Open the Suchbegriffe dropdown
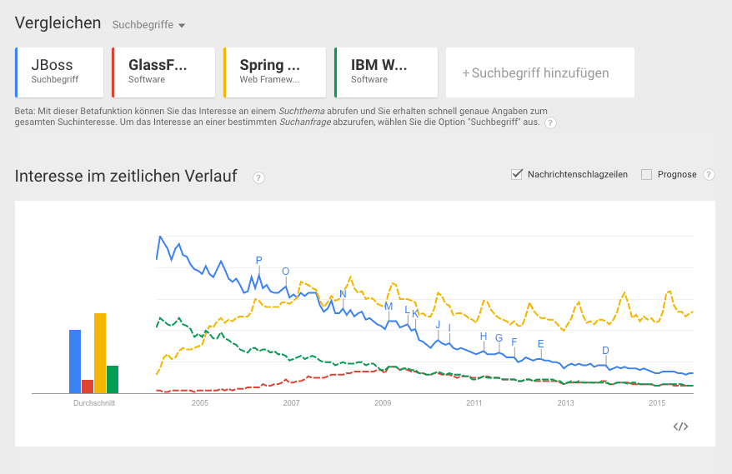The image size is (732, 474). tap(148, 25)
